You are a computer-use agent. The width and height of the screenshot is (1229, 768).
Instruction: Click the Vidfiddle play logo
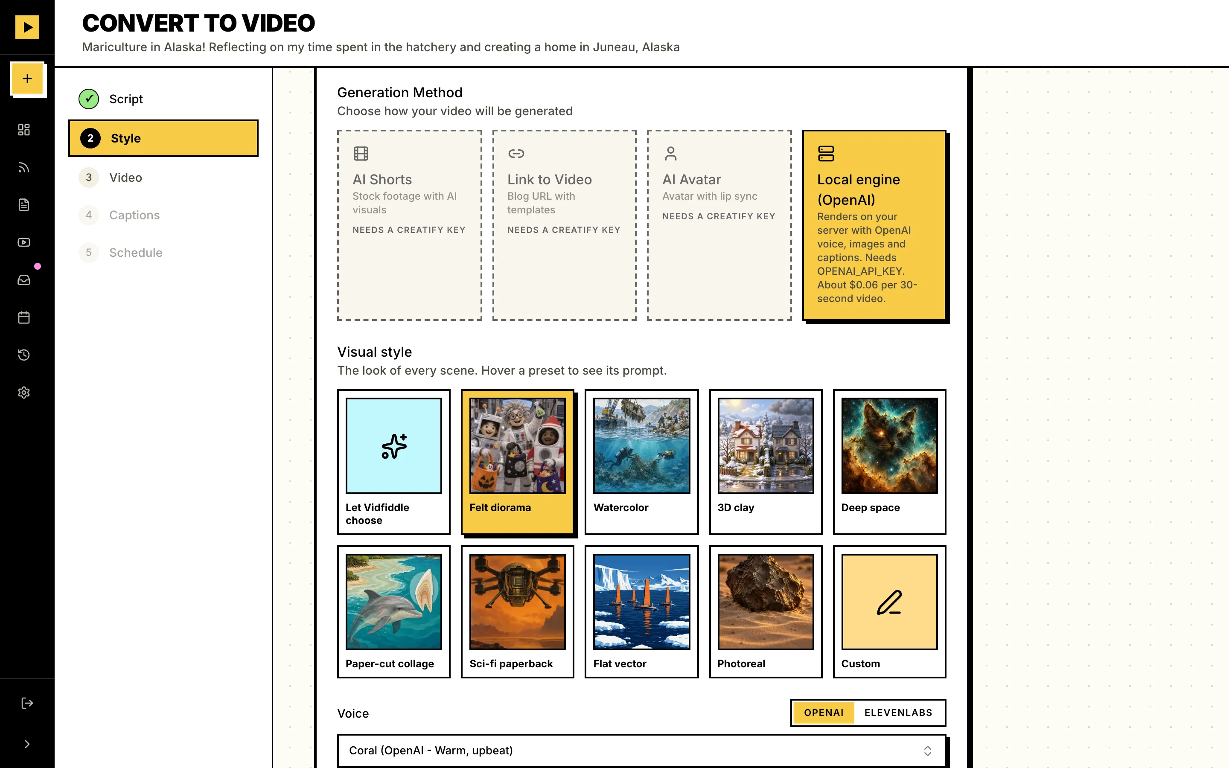coord(27,27)
